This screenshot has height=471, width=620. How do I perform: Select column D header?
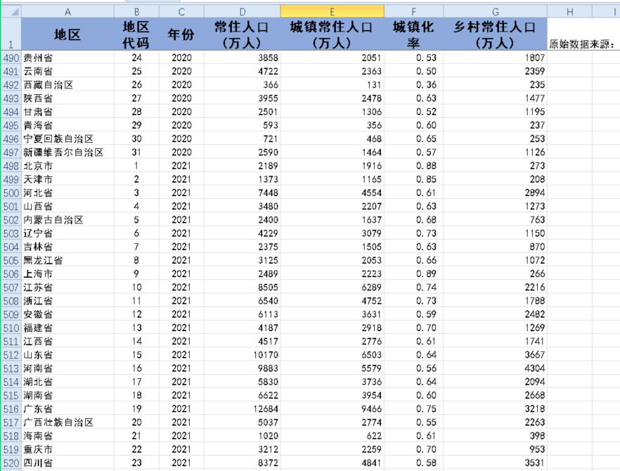(x=243, y=12)
